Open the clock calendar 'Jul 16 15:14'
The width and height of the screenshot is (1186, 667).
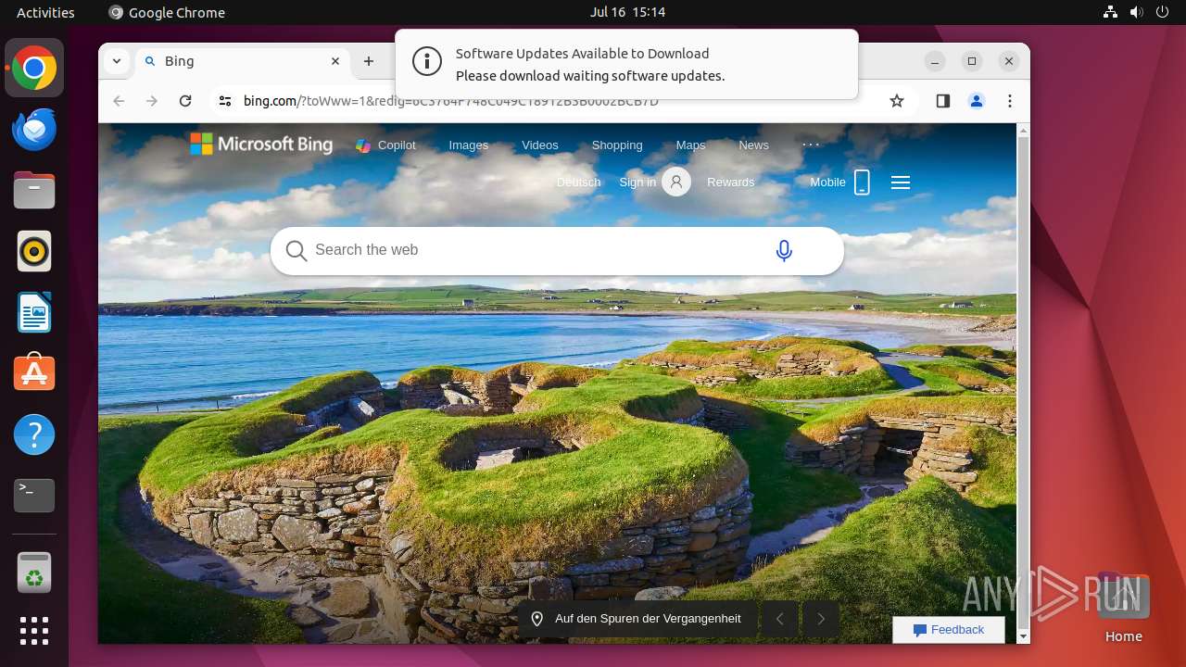point(627,12)
